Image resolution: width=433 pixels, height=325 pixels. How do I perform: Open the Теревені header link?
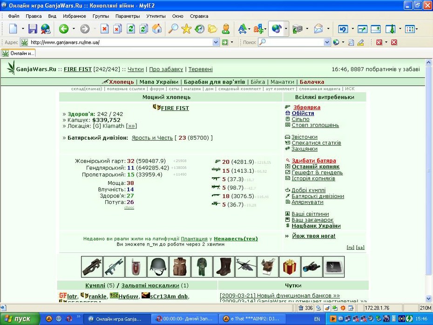coord(201,69)
